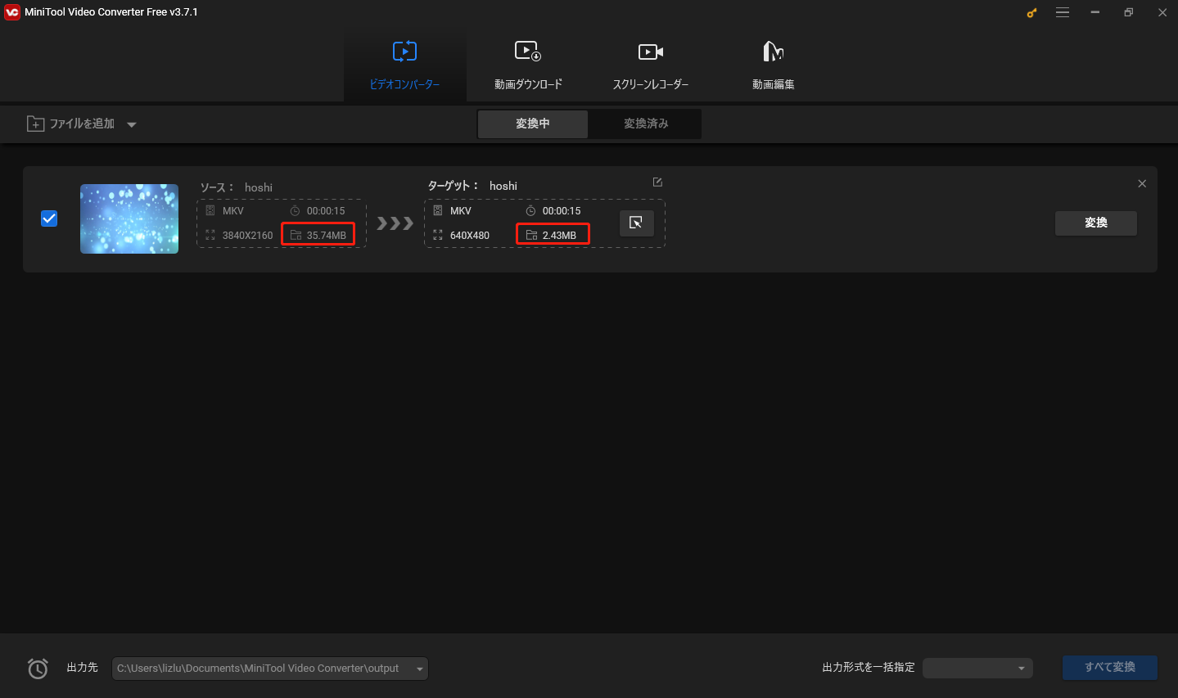Click the hoshi video thumbnail
The width and height of the screenshot is (1178, 698).
(129, 218)
